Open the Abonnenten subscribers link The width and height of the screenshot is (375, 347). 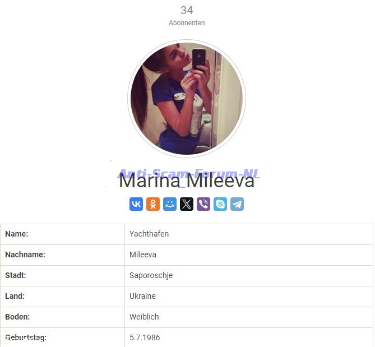[x=187, y=23]
